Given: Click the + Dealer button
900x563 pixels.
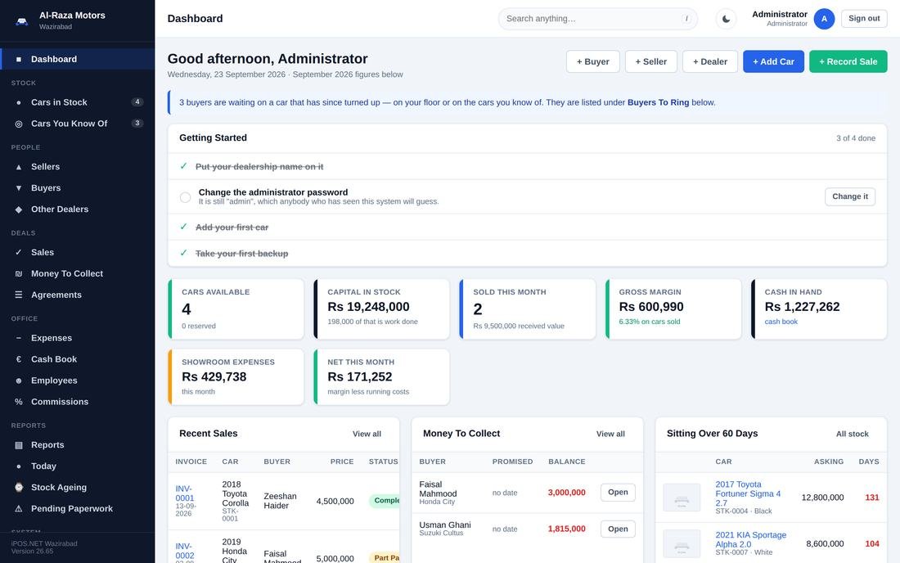Looking at the screenshot, I should [x=710, y=61].
